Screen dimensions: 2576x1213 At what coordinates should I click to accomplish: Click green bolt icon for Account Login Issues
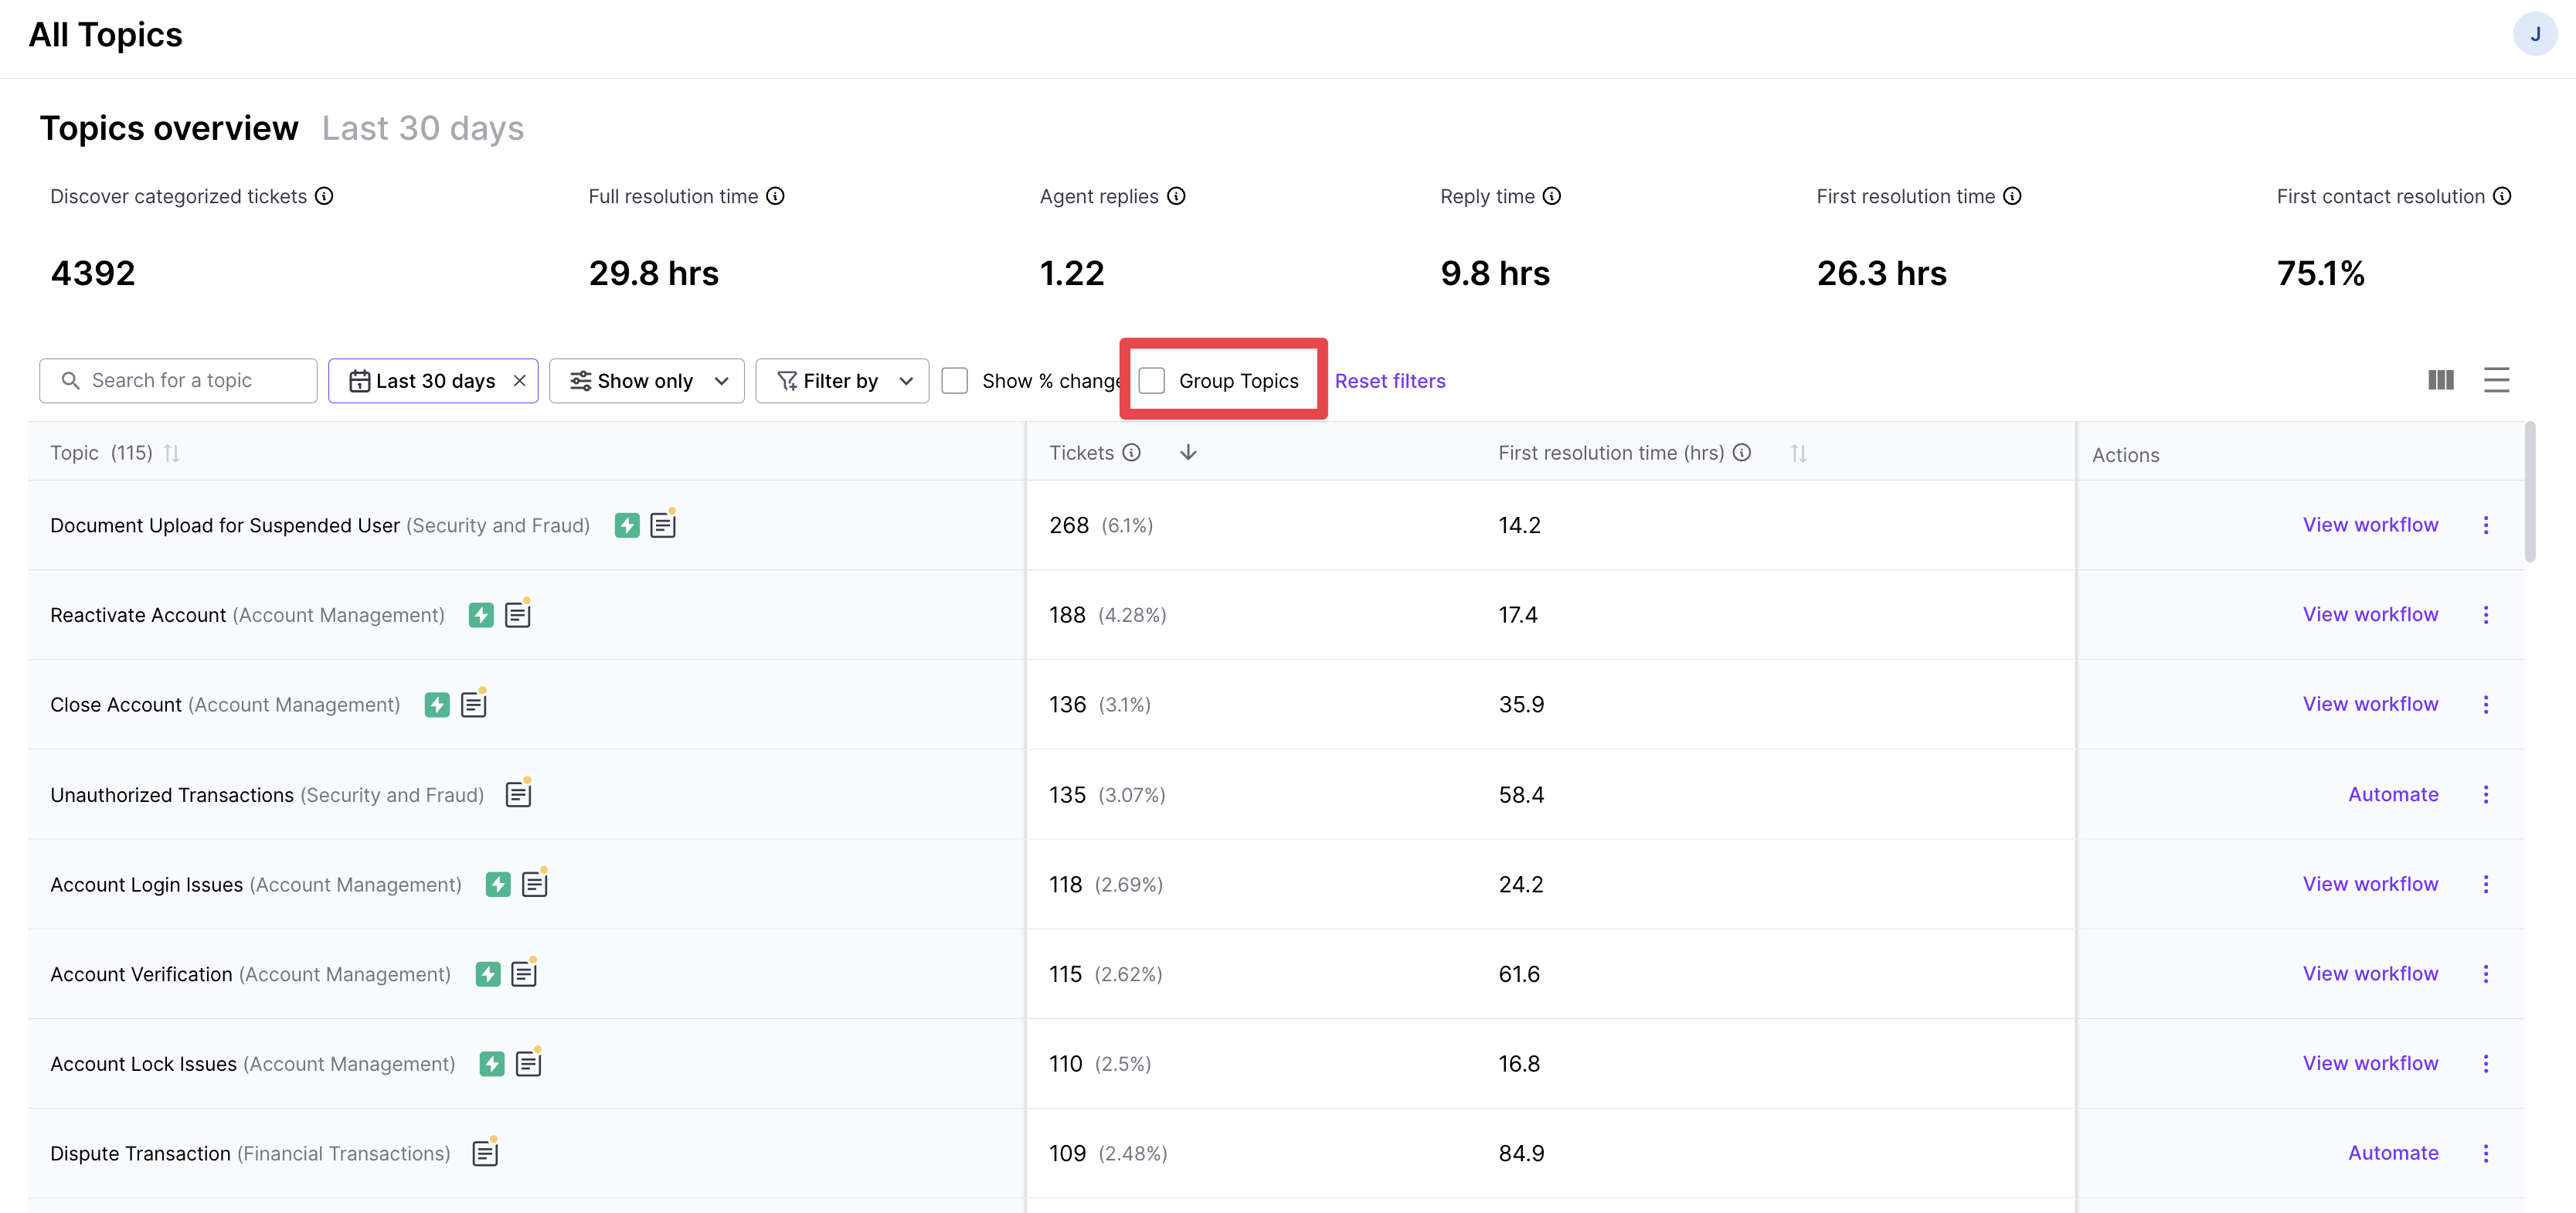(498, 884)
